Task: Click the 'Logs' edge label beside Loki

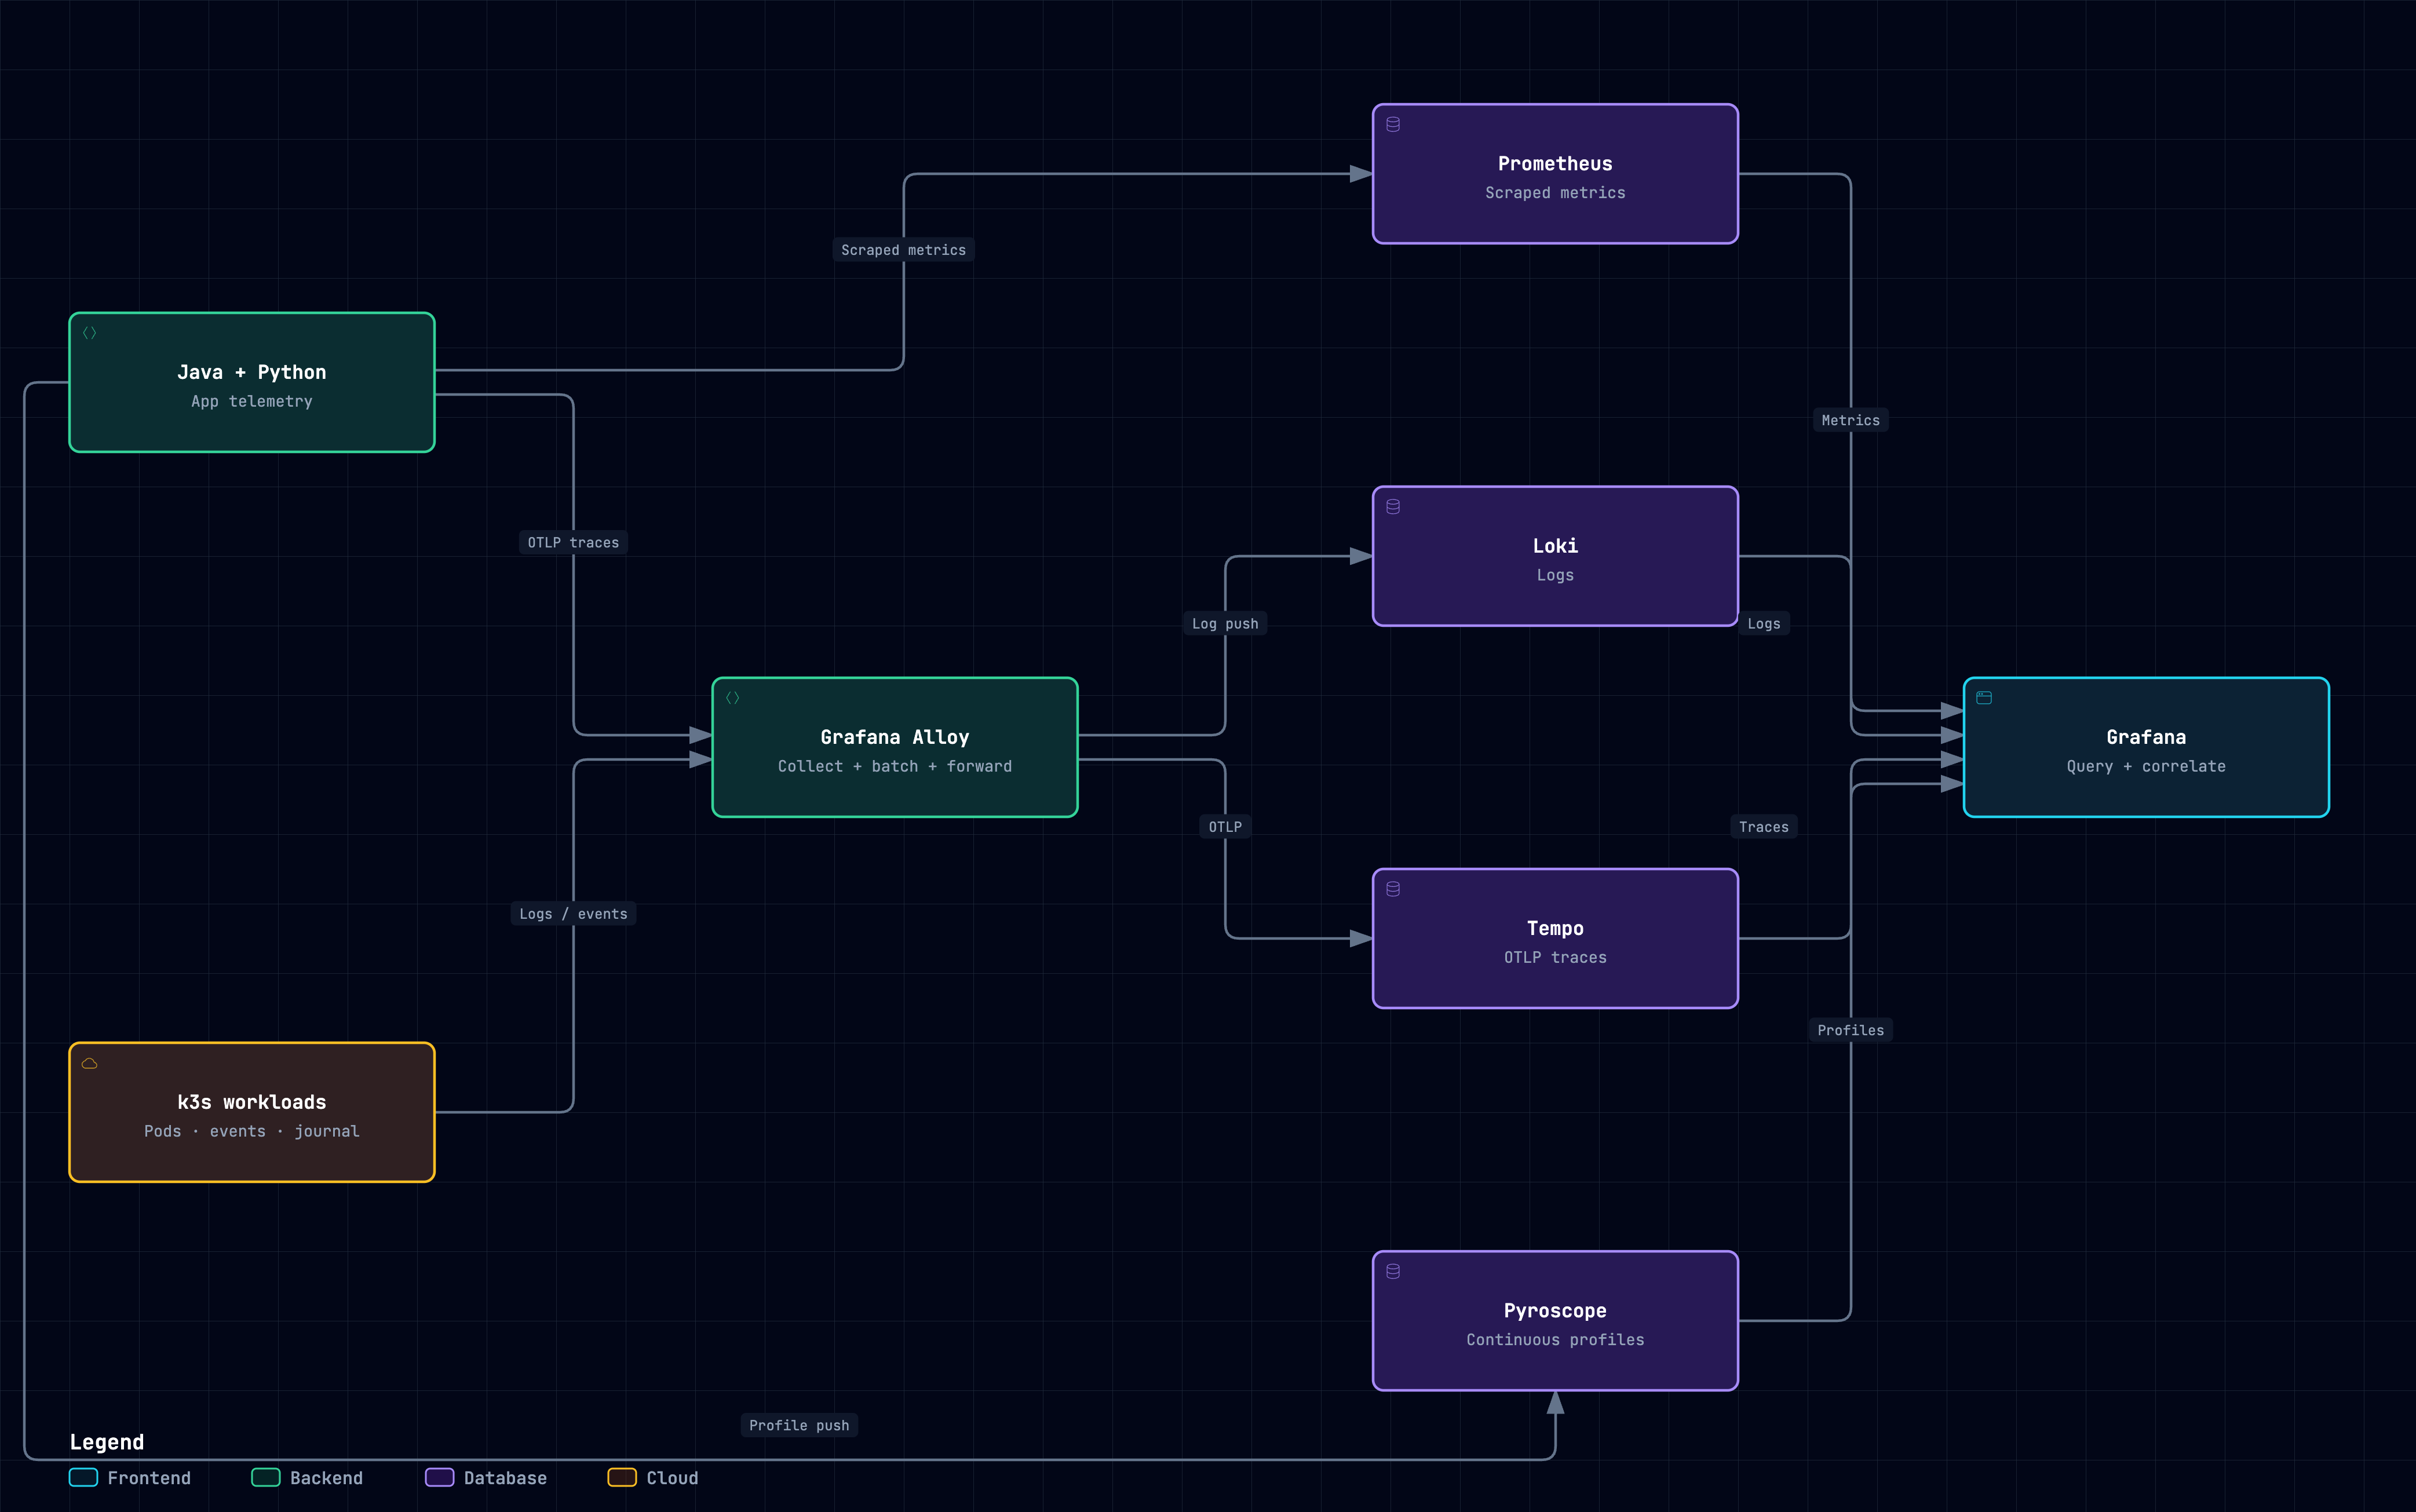Action: pyautogui.click(x=1763, y=624)
